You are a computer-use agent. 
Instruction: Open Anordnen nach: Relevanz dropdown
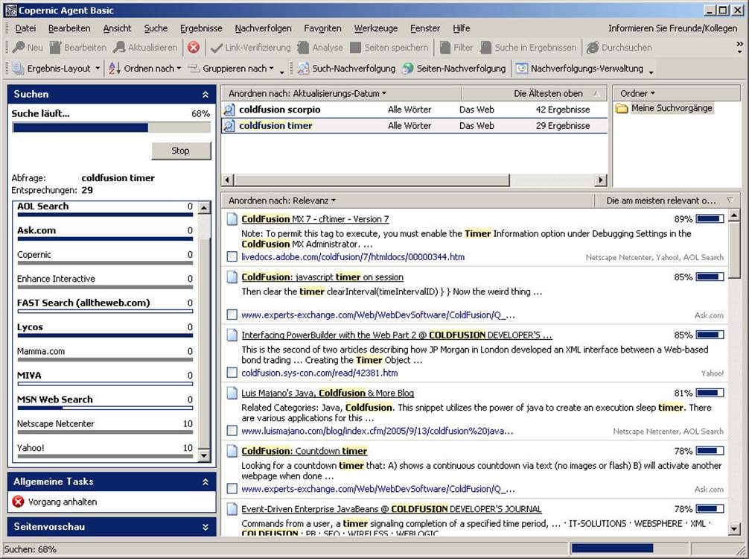(x=282, y=200)
